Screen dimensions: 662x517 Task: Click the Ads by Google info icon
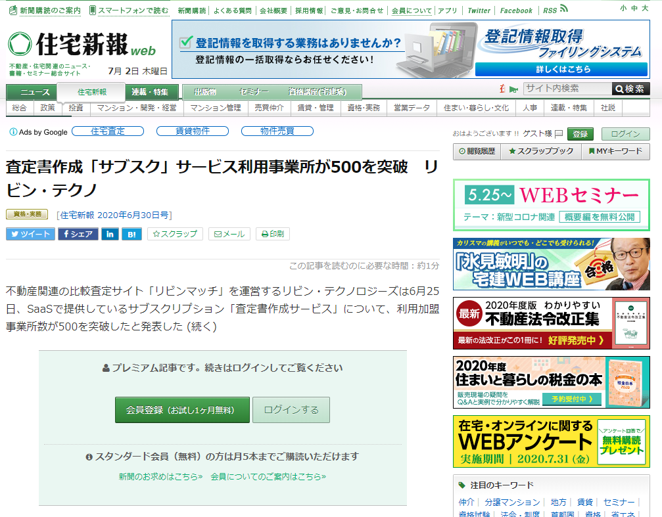pyautogui.click(x=13, y=132)
